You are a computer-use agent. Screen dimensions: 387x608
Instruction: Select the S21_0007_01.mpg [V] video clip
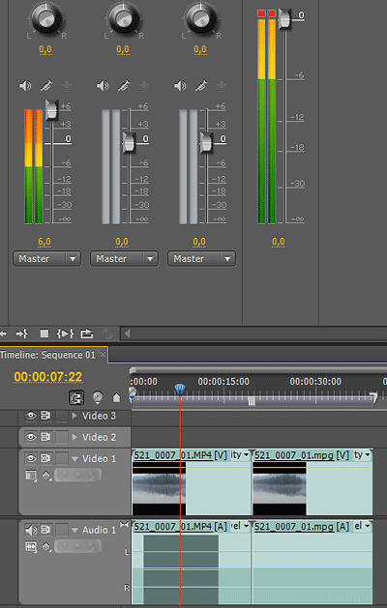313,482
